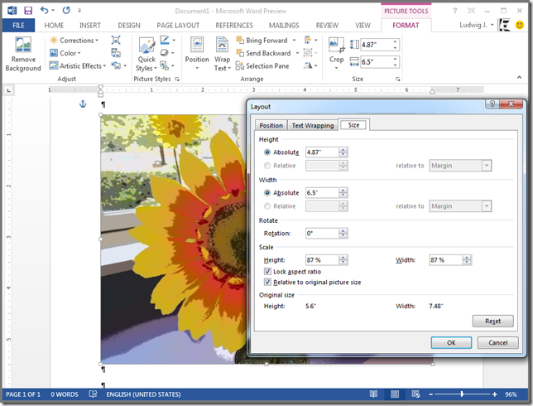Switch to Read Mode view
The height and width of the screenshot is (406, 533).
pos(373,394)
